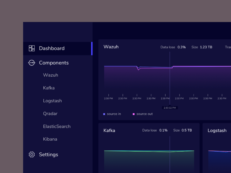The height and width of the screenshot is (173, 231).
Task: Select Wazuh in the sidebar
Action: coord(51,75)
